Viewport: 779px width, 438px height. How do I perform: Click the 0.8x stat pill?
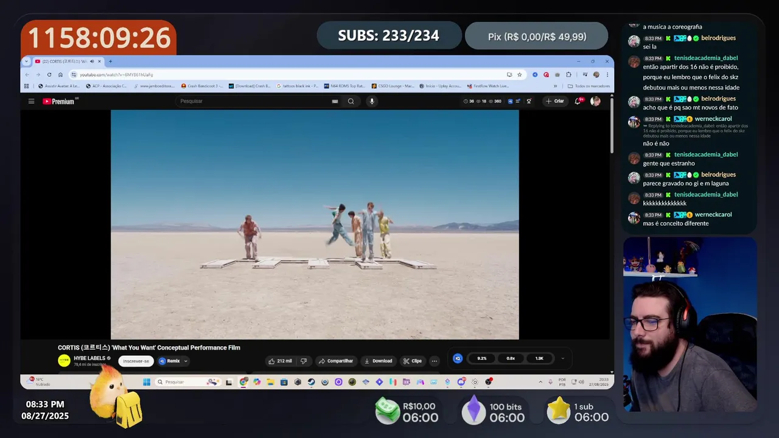[x=511, y=358]
